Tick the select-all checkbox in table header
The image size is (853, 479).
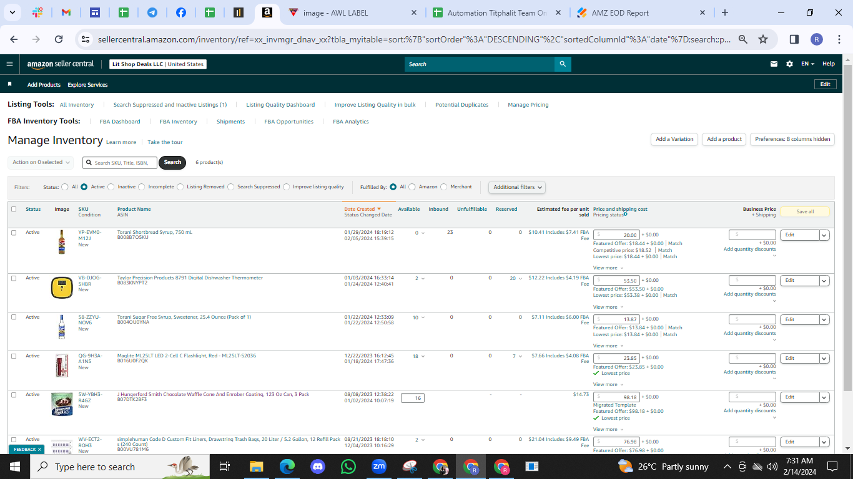(x=14, y=209)
